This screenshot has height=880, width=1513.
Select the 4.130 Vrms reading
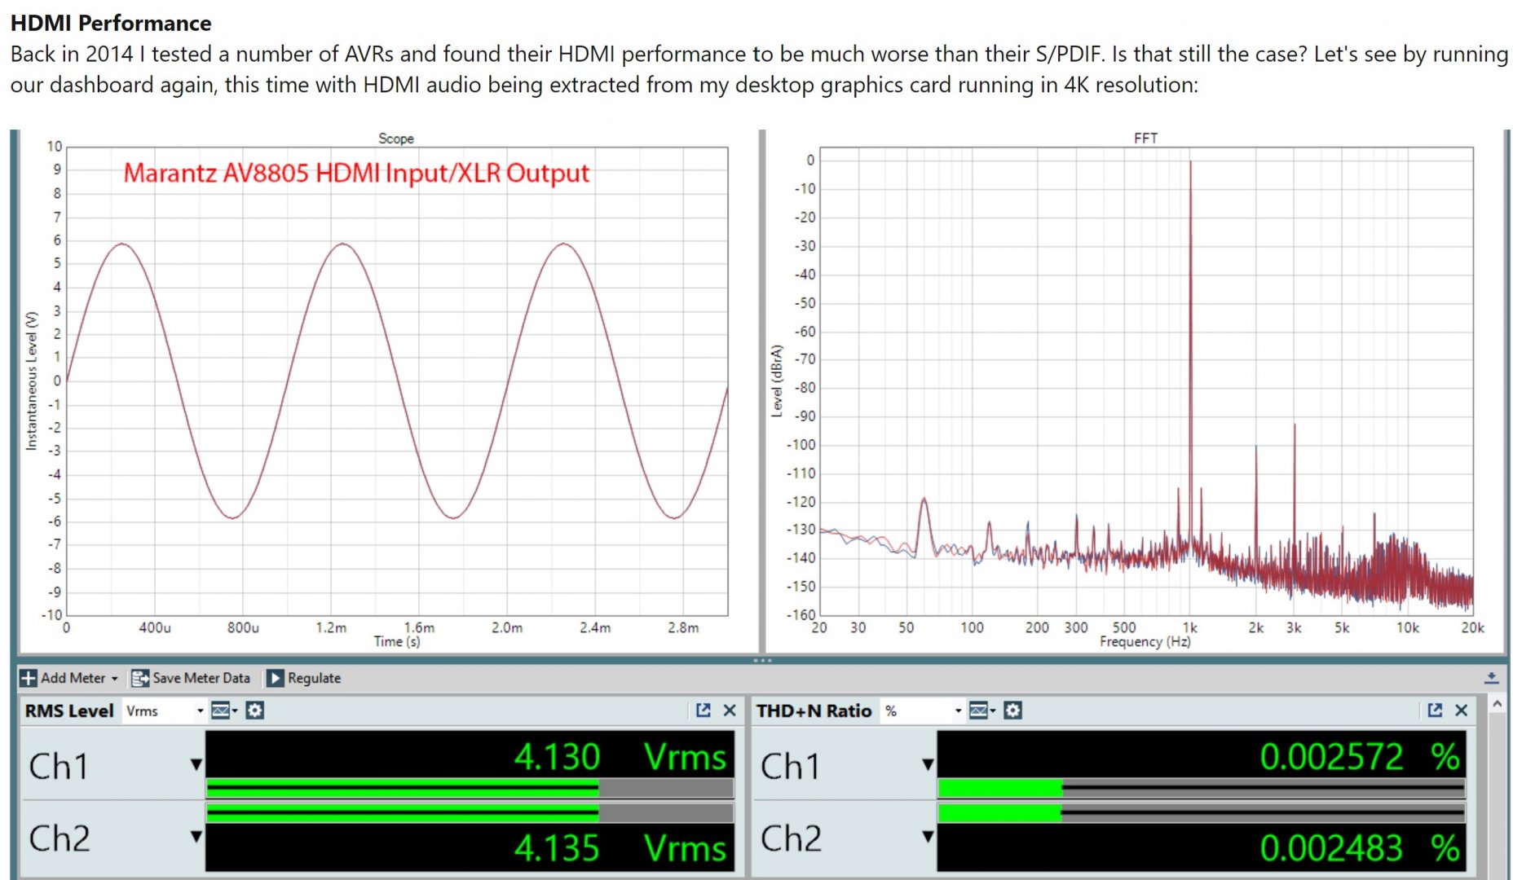[x=620, y=757]
